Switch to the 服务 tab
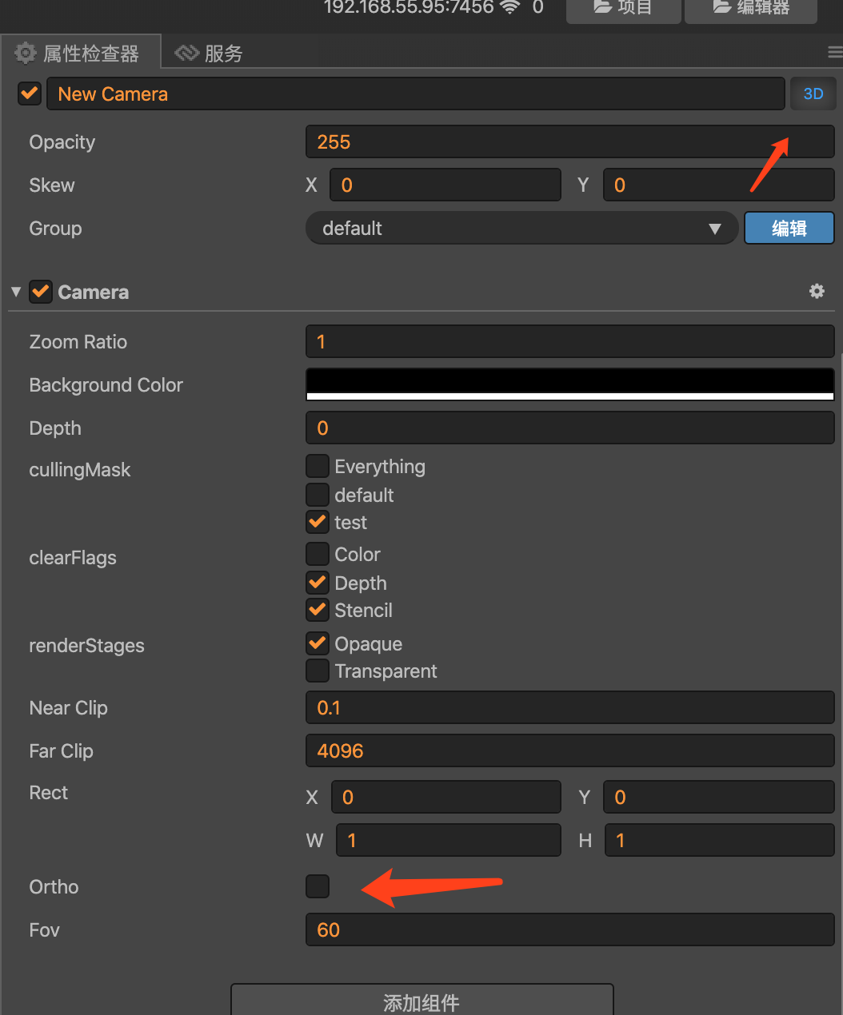The width and height of the screenshot is (843, 1015). coord(210,54)
